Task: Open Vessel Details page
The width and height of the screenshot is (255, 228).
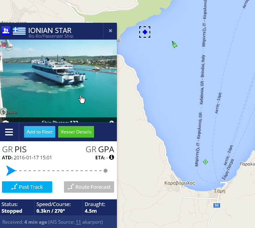Action: [76, 132]
